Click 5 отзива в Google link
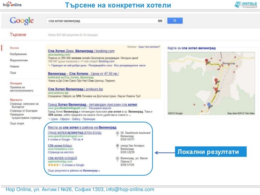This screenshot has height=195, width=260. point(73,165)
